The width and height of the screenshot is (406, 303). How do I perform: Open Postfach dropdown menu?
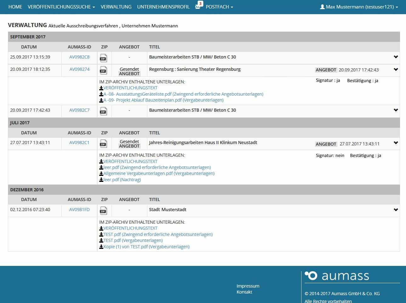tap(219, 7)
